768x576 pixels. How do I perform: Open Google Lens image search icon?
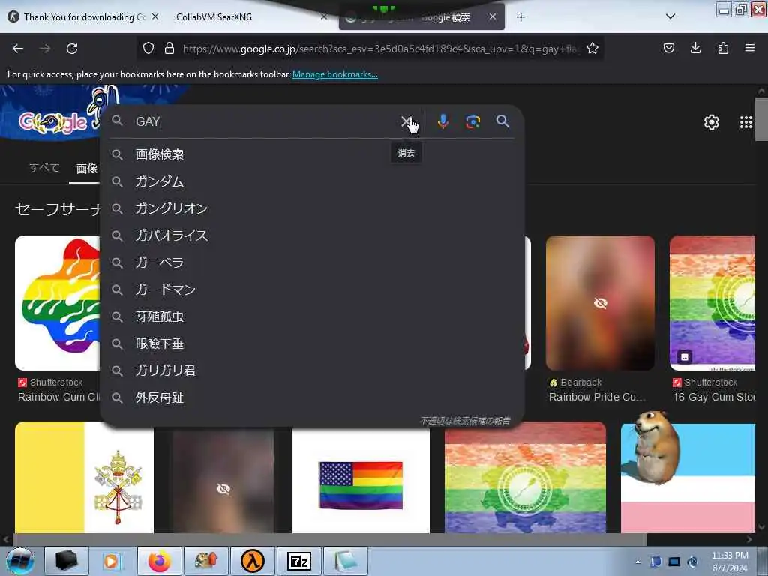(472, 121)
